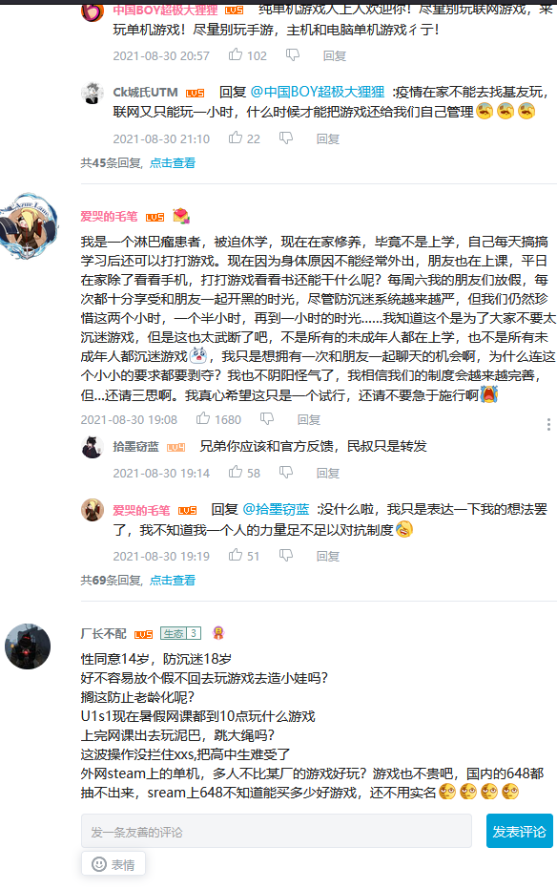This screenshot has height=890, width=557.
Task: Click 回复 under the 1680-like comment
Action: (309, 419)
